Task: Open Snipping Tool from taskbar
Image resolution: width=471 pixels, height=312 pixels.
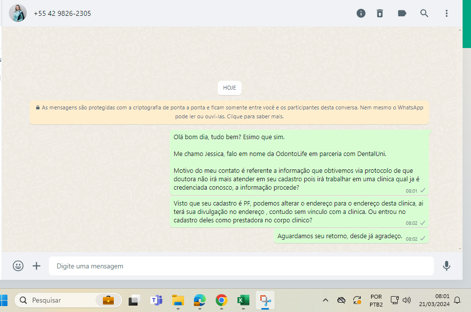Action: pos(265,300)
